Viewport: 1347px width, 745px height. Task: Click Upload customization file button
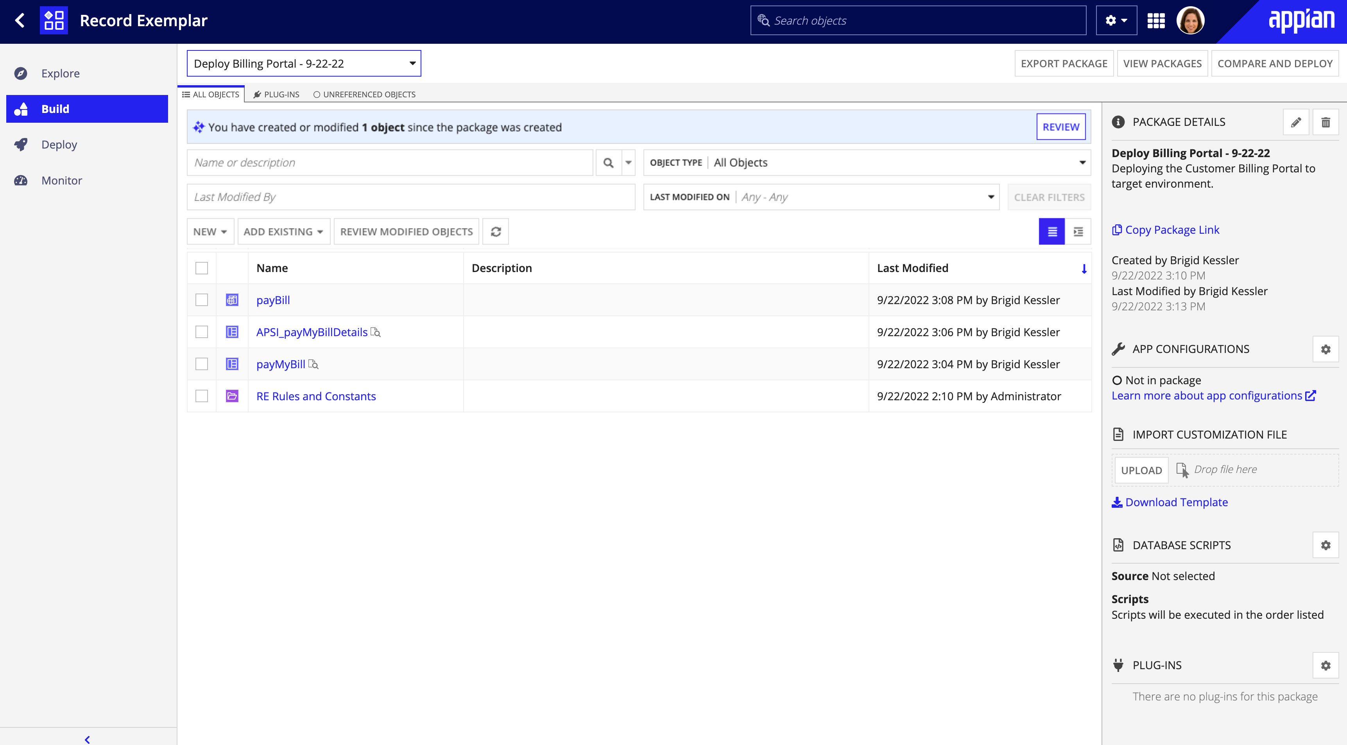(1141, 470)
